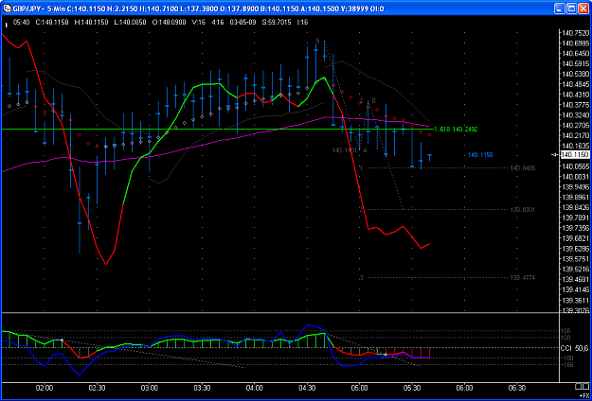Click the first small square button above +FX
This screenshot has height=401, width=592.
click(x=578, y=387)
